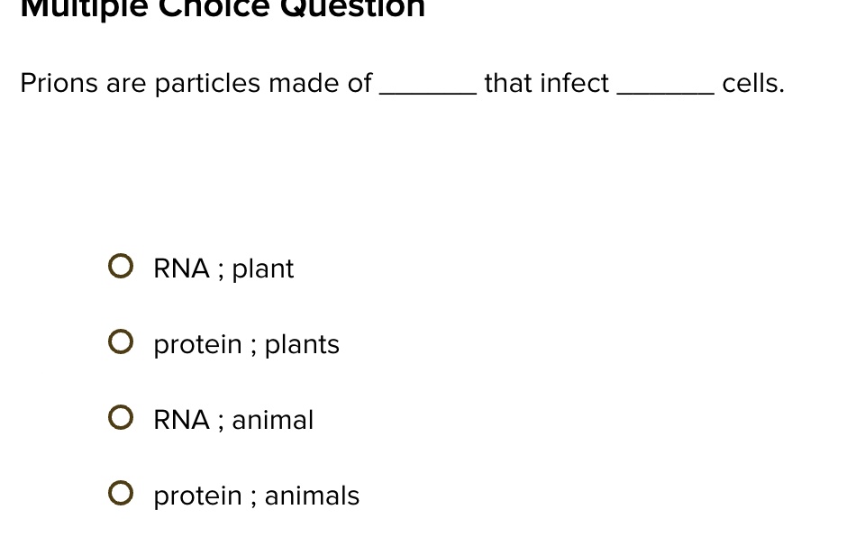Click the word "Prions" in the question

pyautogui.click(x=59, y=83)
